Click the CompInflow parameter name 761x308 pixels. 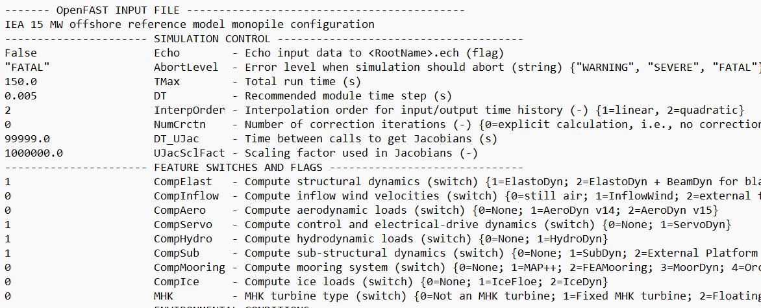(186, 196)
